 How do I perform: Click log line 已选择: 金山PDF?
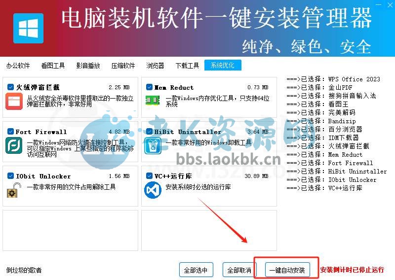point(319,87)
